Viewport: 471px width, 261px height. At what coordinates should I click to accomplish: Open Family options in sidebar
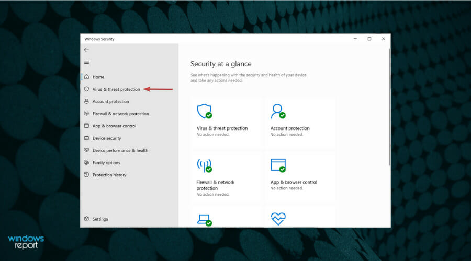[106, 163]
